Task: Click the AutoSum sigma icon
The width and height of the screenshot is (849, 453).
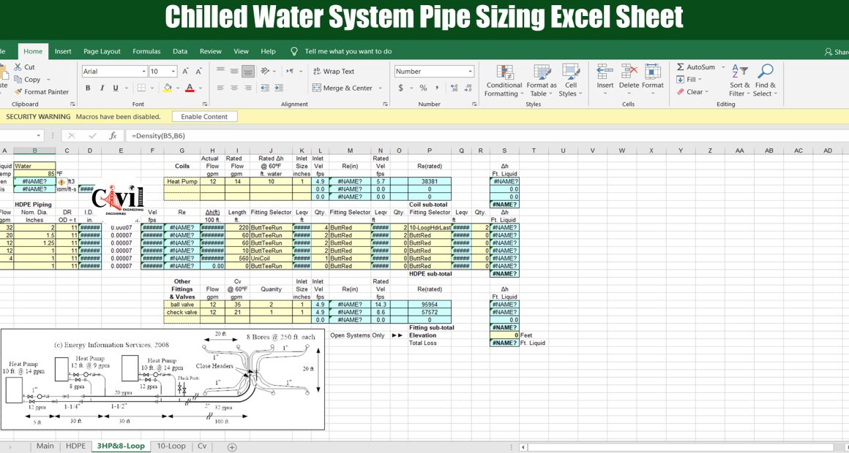Action: tap(681, 67)
